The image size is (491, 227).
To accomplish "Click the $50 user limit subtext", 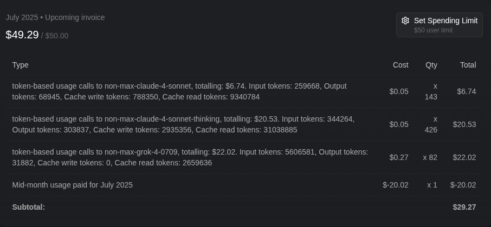I will [433, 30].
